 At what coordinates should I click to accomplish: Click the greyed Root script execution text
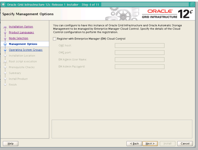[23, 61]
